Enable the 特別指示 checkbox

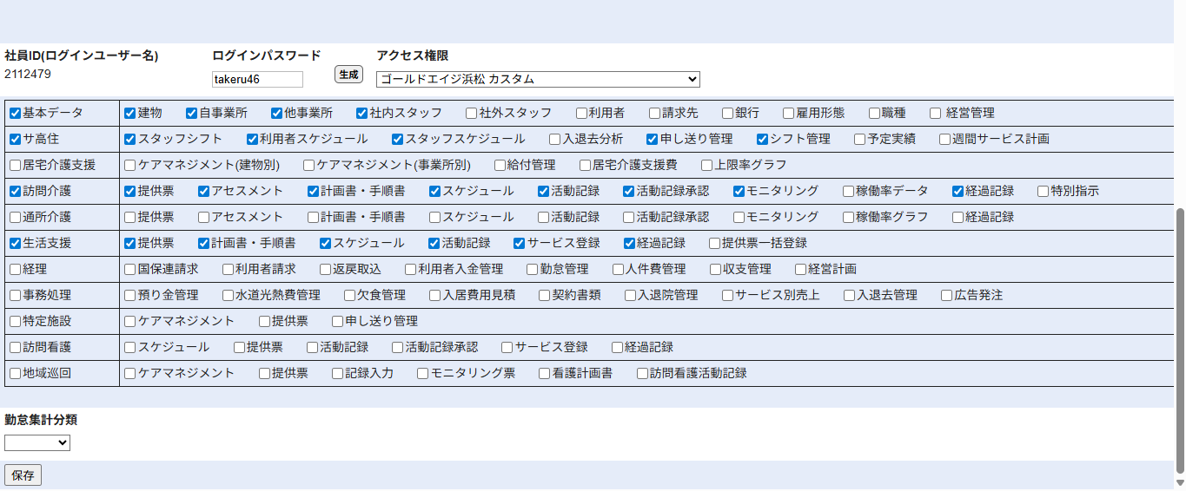[x=1044, y=191]
